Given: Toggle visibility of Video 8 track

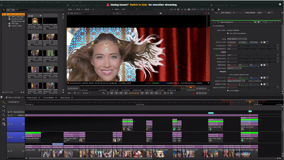Looking at the screenshot, I should click(x=11, y=115).
